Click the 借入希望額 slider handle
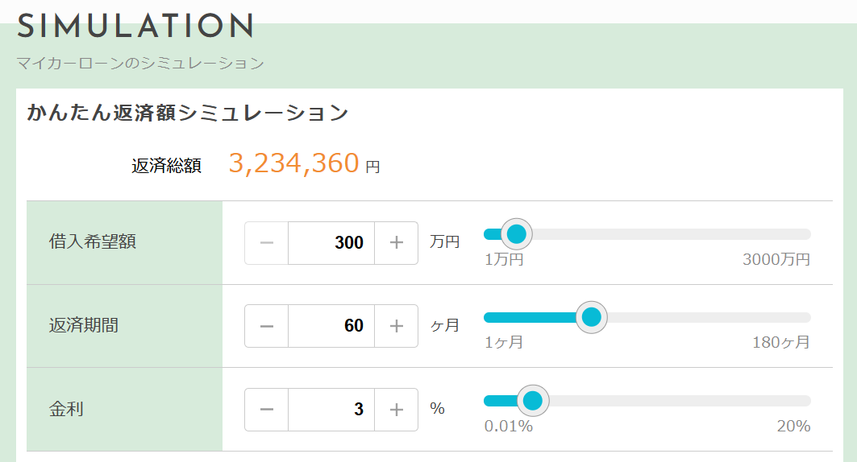 coord(517,234)
